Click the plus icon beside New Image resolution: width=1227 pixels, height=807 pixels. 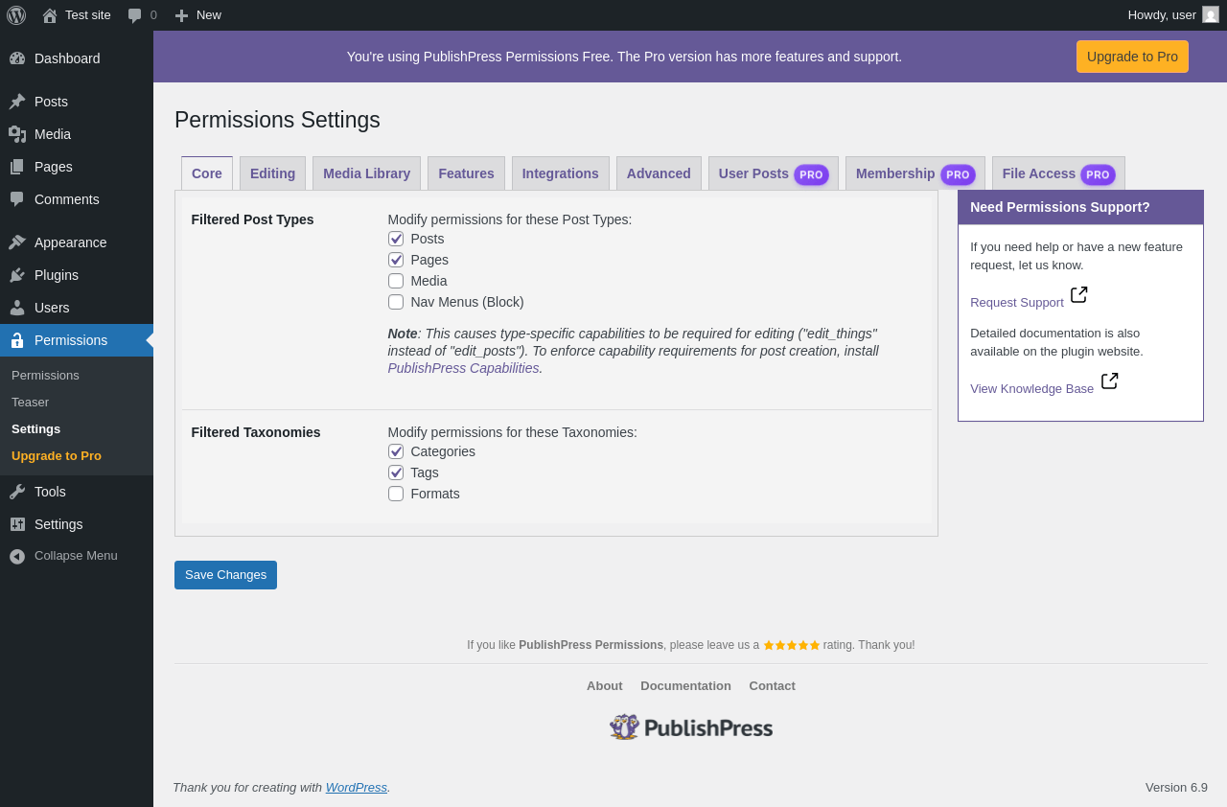click(x=181, y=15)
